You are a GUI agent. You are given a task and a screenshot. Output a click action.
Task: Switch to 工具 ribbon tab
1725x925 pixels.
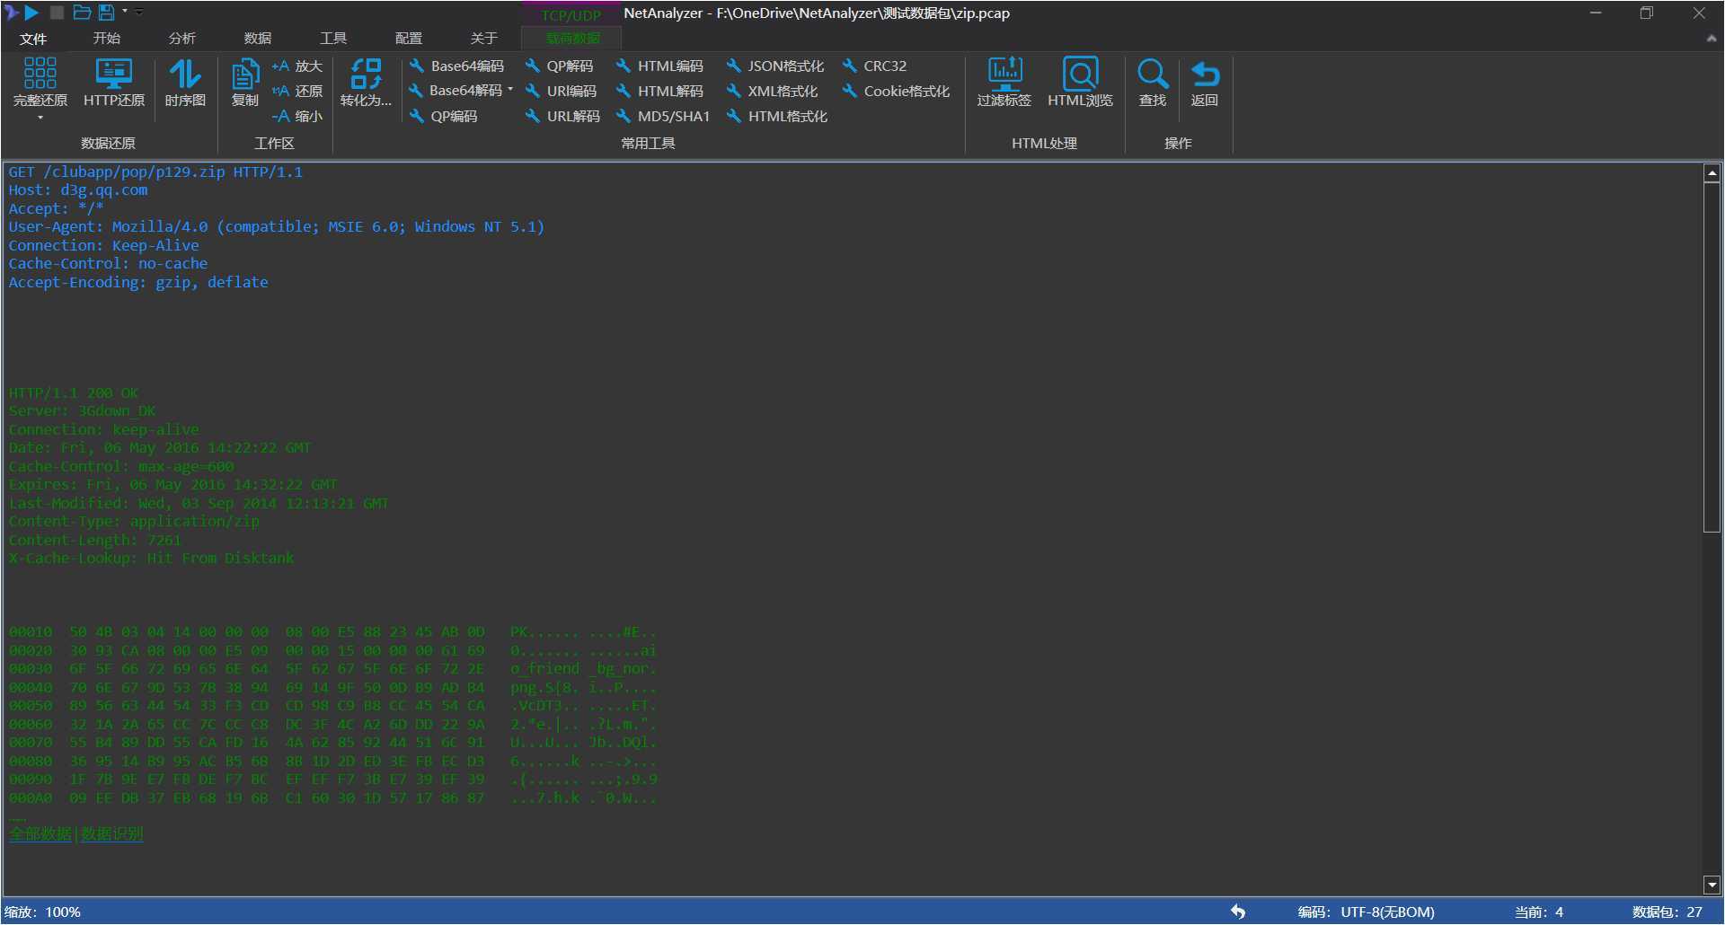click(x=332, y=39)
